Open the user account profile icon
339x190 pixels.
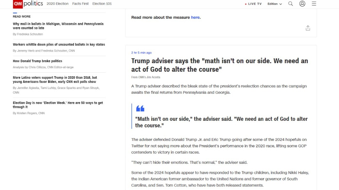[x=302, y=4]
